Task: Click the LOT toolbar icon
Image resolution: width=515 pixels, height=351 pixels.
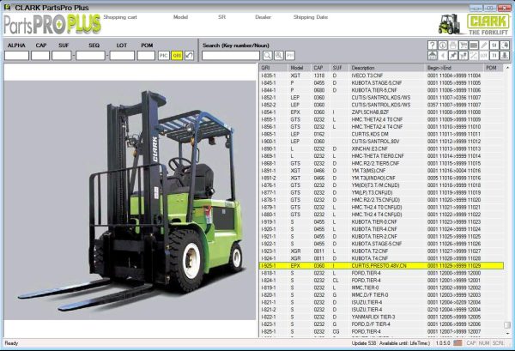Action: (484, 56)
